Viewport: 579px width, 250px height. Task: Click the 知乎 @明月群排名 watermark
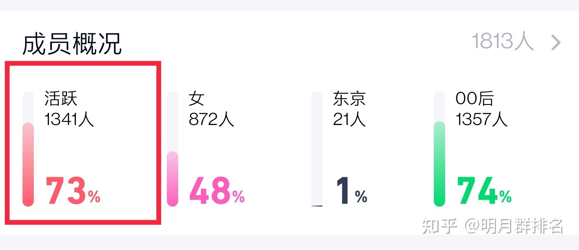click(x=493, y=226)
